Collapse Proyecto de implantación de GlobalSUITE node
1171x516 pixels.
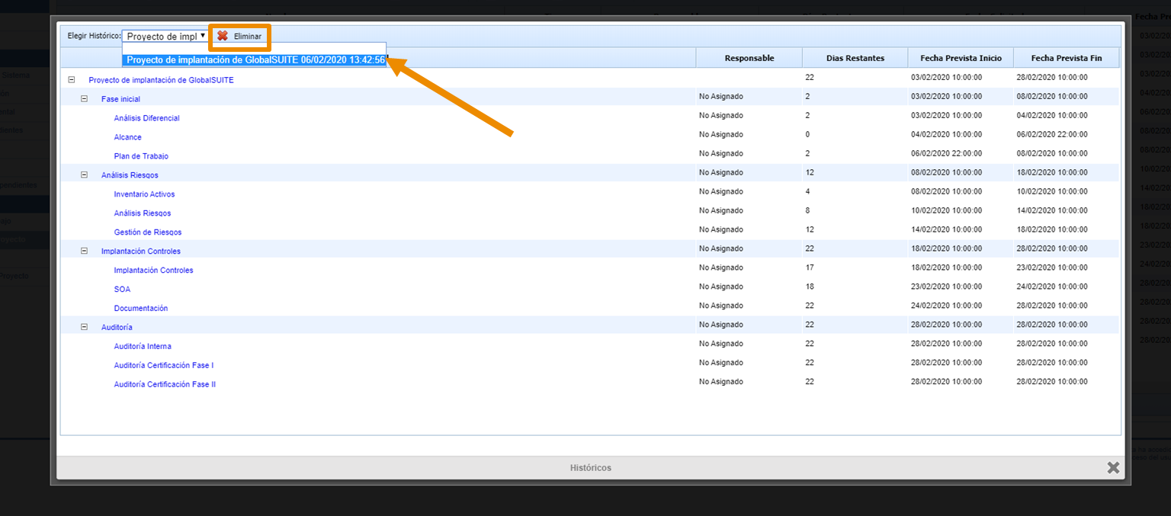tap(72, 79)
